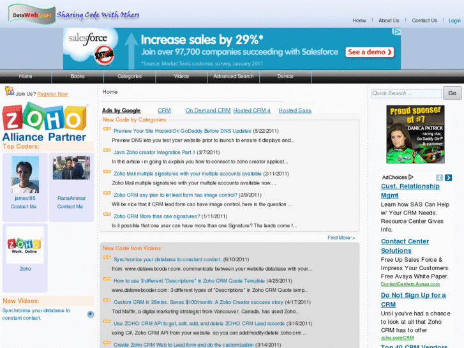Open the Videos navigation tab
This screenshot has width=464, height=348.
click(x=181, y=77)
